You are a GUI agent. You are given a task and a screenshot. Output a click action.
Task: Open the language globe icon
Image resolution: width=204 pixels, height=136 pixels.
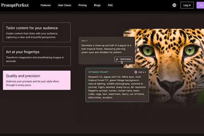(x=174, y=5)
